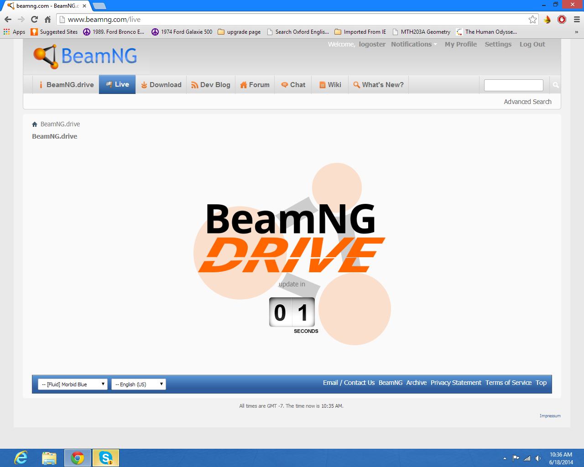584x467 pixels.
Task: Click the Log Out link
Action: (x=532, y=44)
